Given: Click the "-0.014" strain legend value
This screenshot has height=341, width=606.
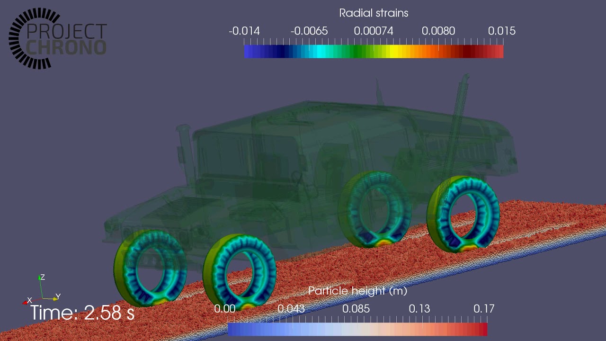Looking at the screenshot, I should pyautogui.click(x=244, y=31).
